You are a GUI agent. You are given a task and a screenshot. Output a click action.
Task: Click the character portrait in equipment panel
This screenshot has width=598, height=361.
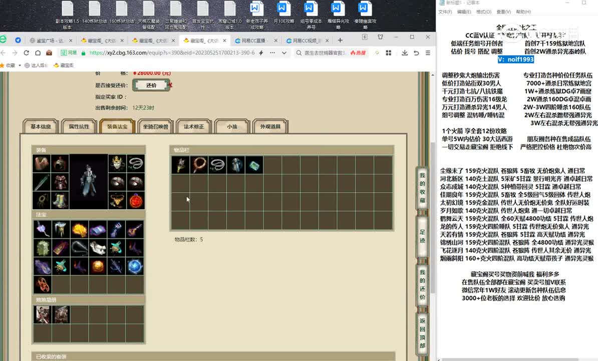(89, 182)
